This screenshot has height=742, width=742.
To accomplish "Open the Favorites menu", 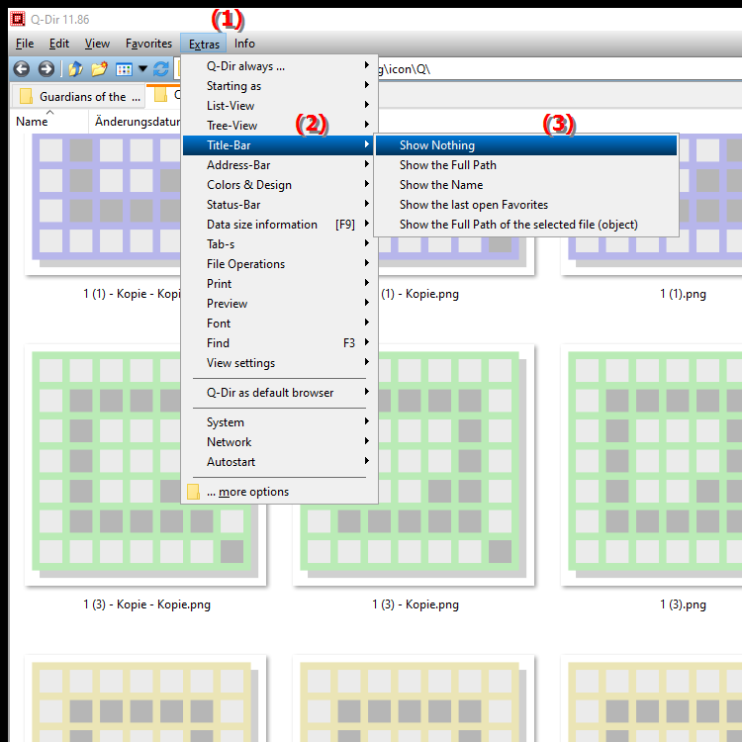I will [148, 44].
